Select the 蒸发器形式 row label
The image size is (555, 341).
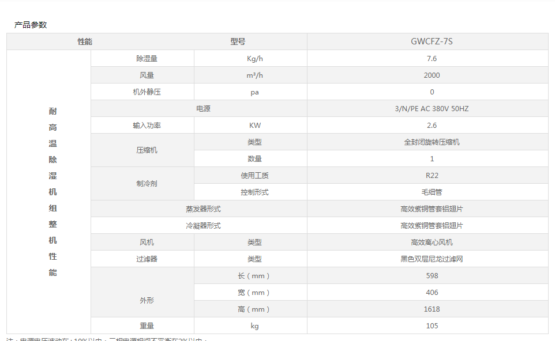203,209
